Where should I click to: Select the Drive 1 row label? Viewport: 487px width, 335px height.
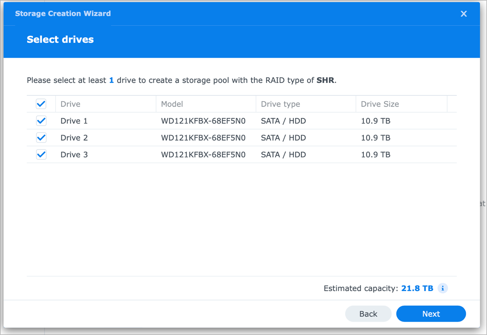point(74,121)
